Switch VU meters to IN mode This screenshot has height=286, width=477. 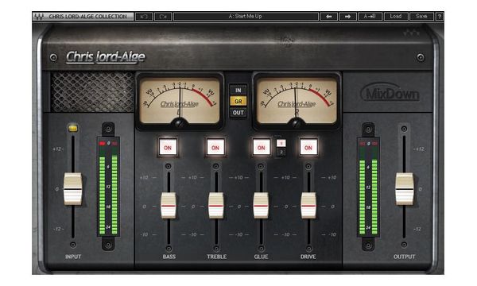238,91
